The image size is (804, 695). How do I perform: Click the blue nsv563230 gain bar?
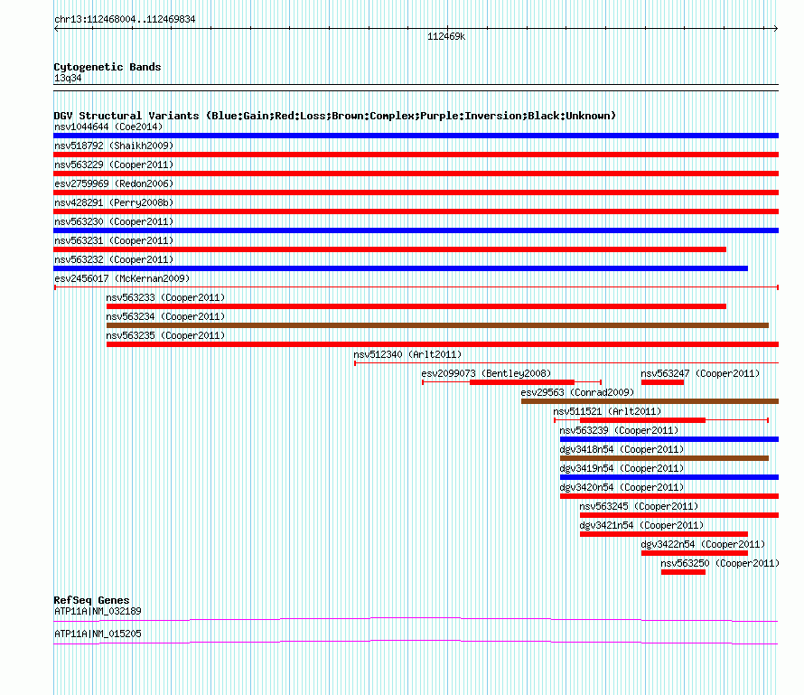click(416, 230)
